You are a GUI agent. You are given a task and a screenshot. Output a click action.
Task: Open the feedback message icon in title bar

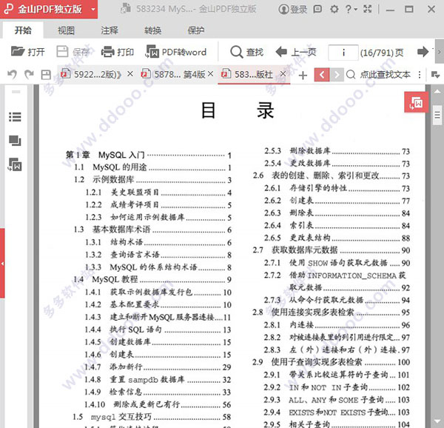coord(317,9)
